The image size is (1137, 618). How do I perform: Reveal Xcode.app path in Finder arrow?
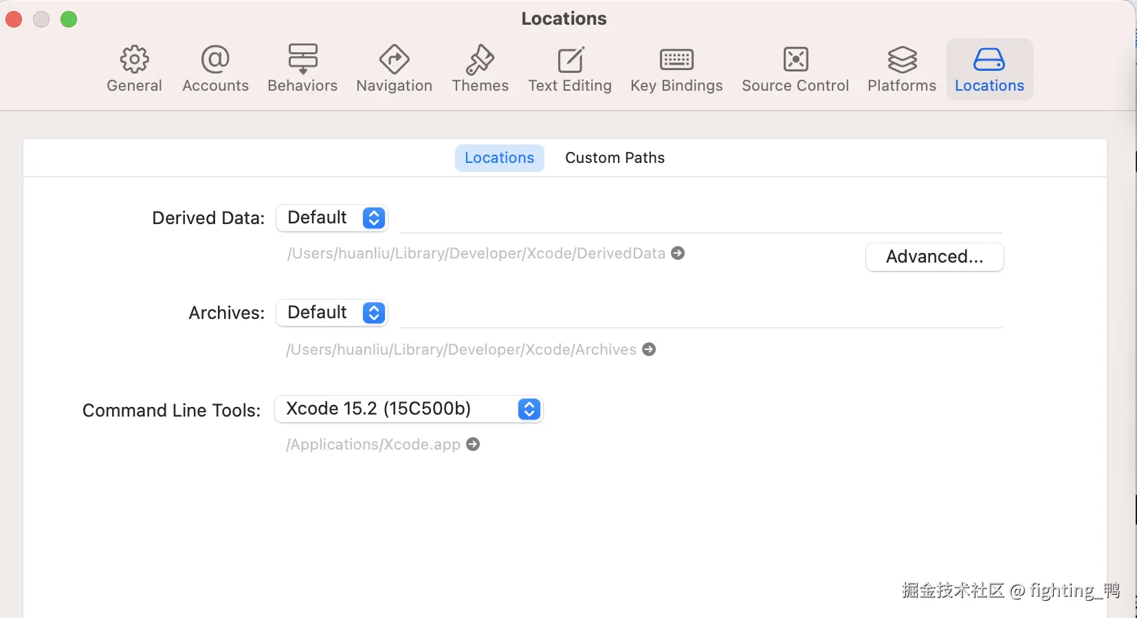[473, 444]
